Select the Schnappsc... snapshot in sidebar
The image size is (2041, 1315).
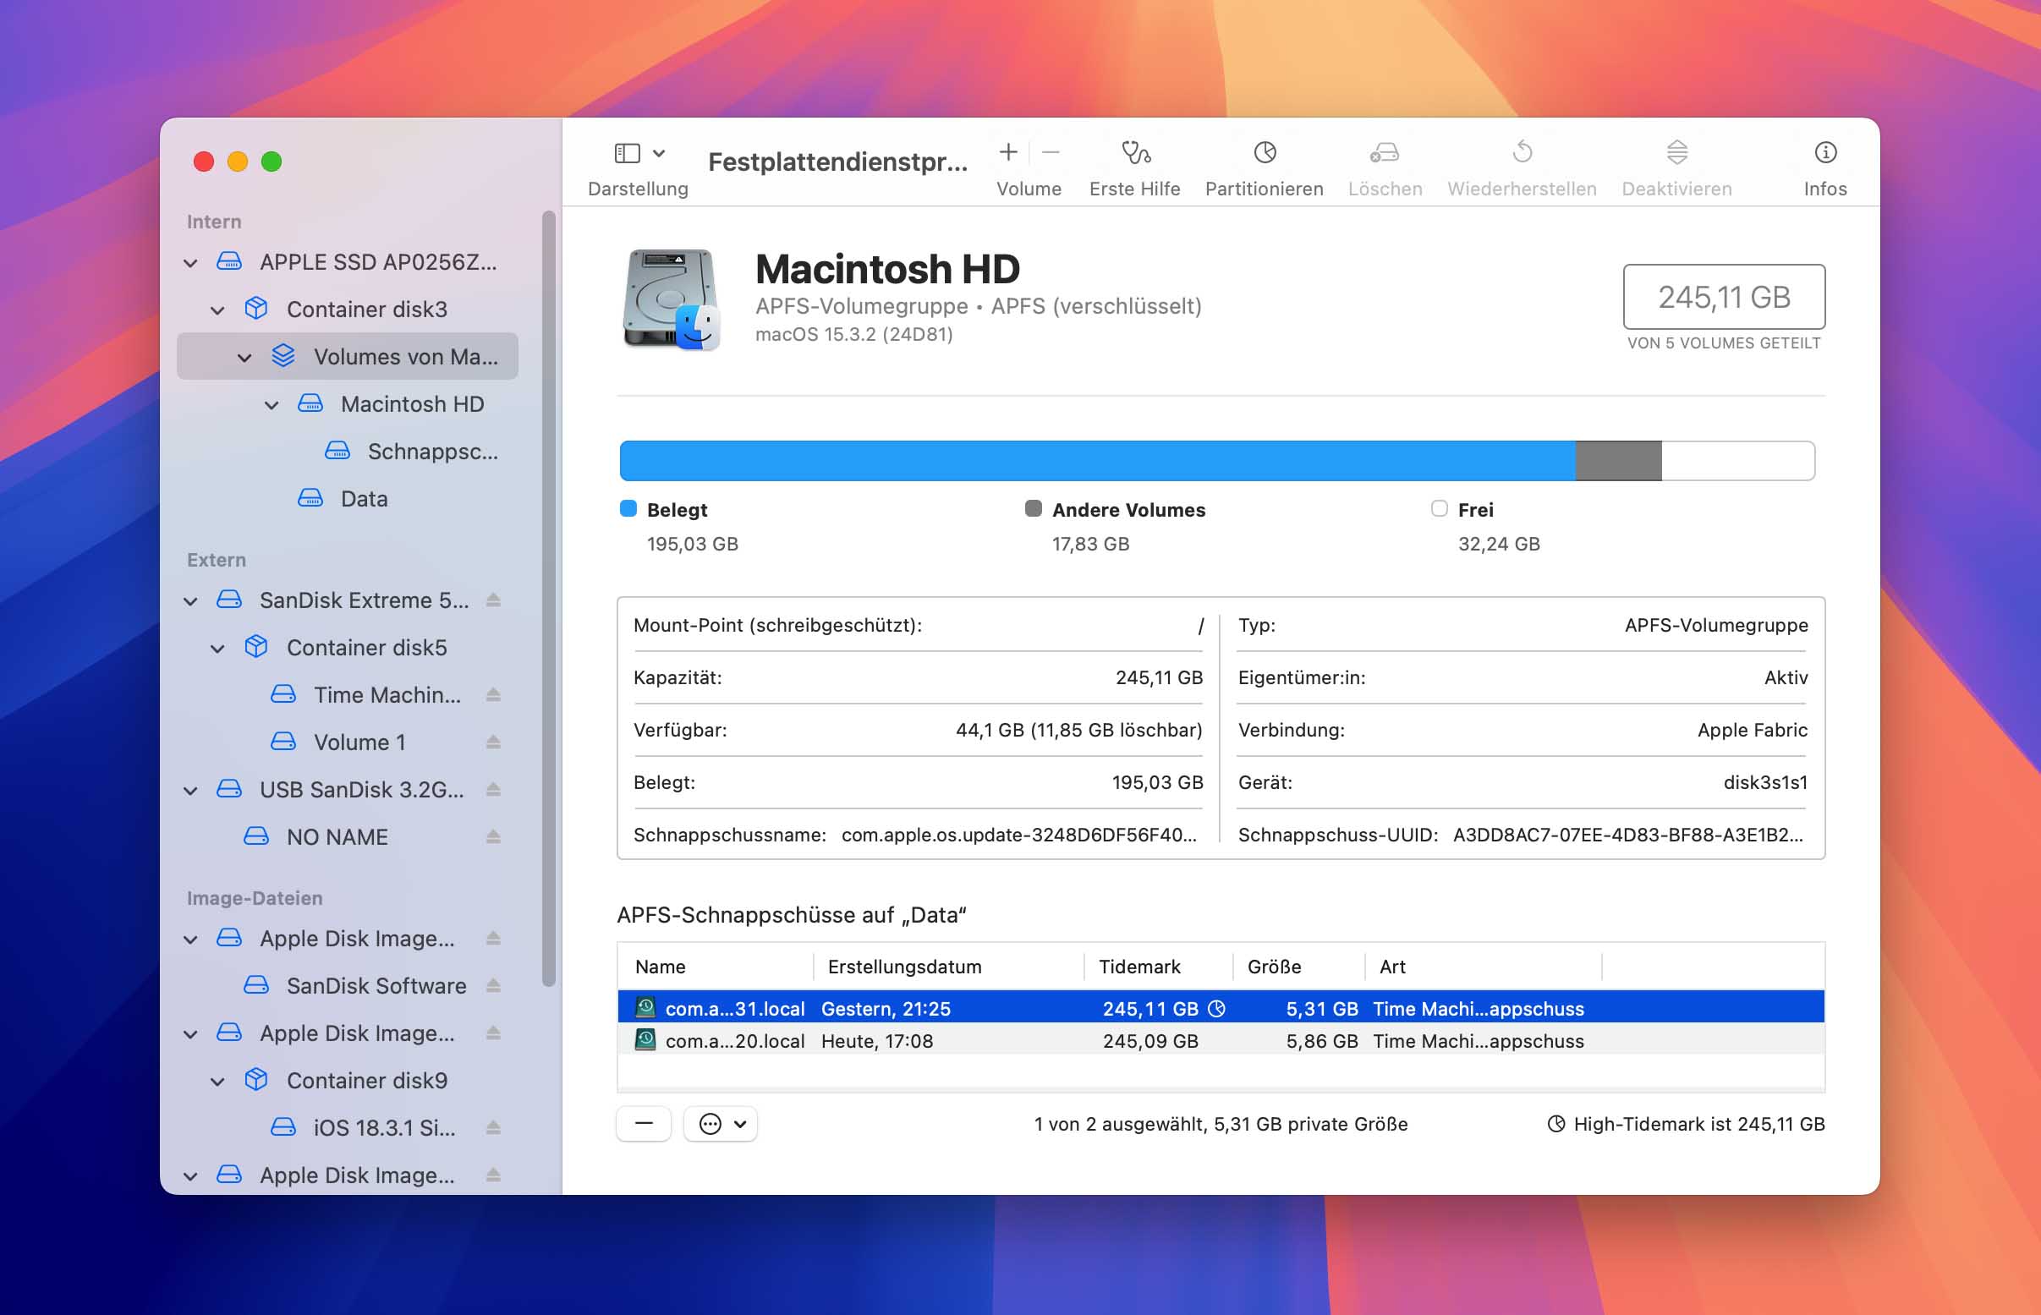click(x=347, y=451)
